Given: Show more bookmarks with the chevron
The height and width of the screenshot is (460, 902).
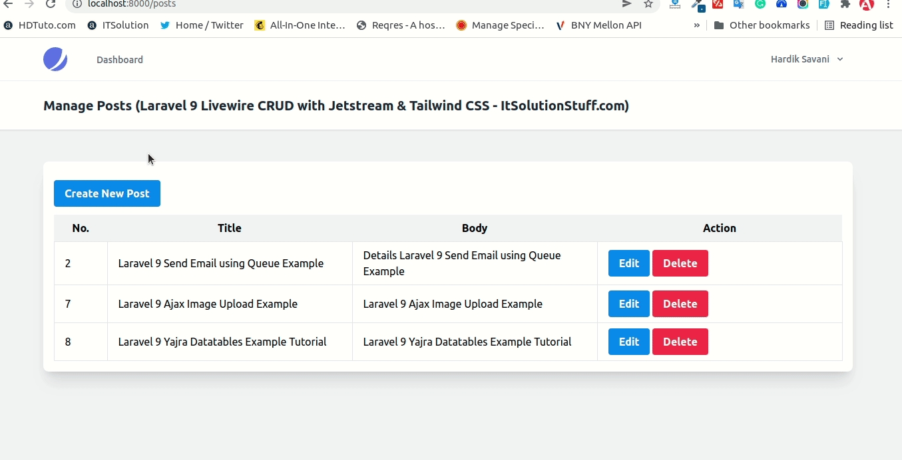Looking at the screenshot, I should tap(696, 25).
